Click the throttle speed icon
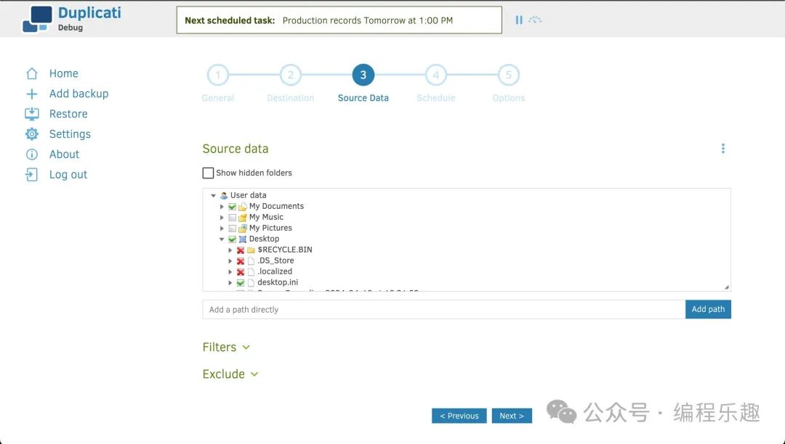785x444 pixels. click(535, 20)
